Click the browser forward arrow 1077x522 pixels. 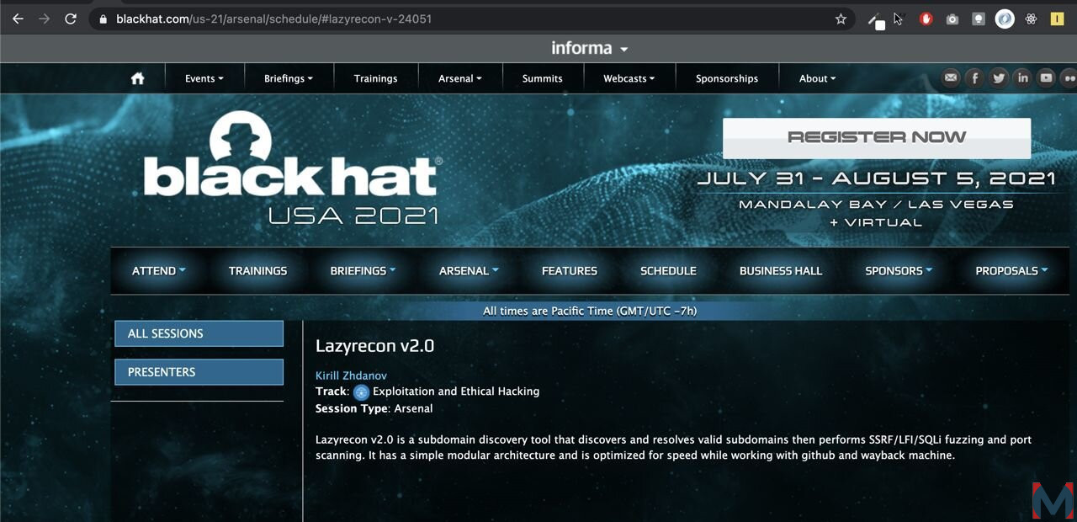[x=44, y=19]
